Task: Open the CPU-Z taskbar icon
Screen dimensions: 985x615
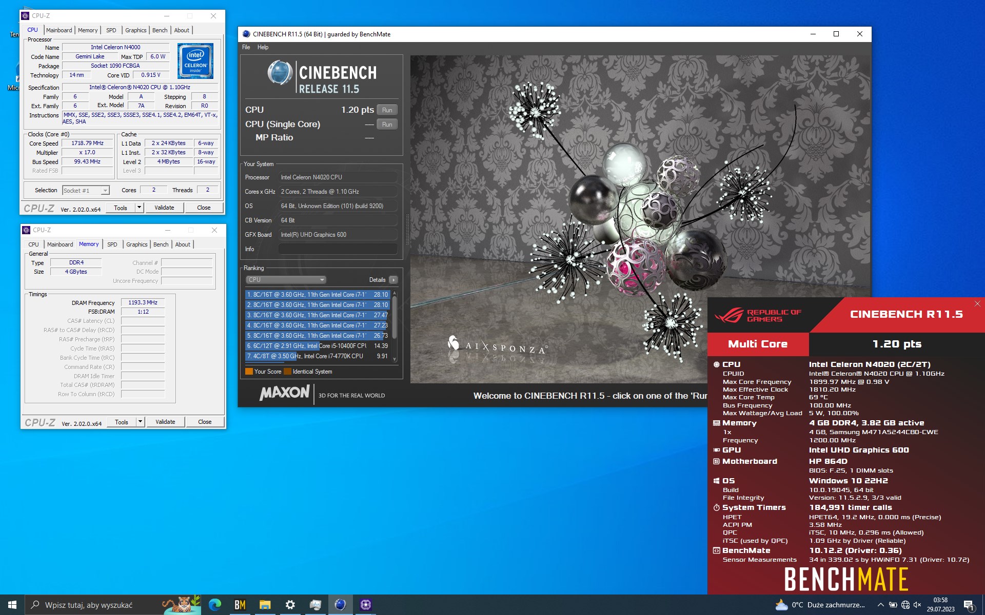Action: pyautogui.click(x=365, y=605)
